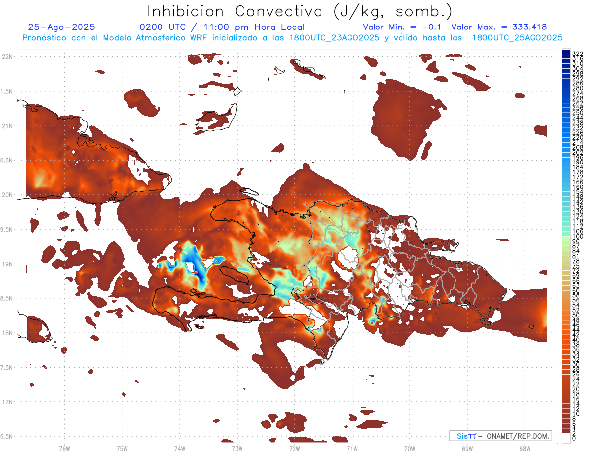Click the Inhibicion Convectiva chart title
589x455 pixels.
click(x=300, y=11)
